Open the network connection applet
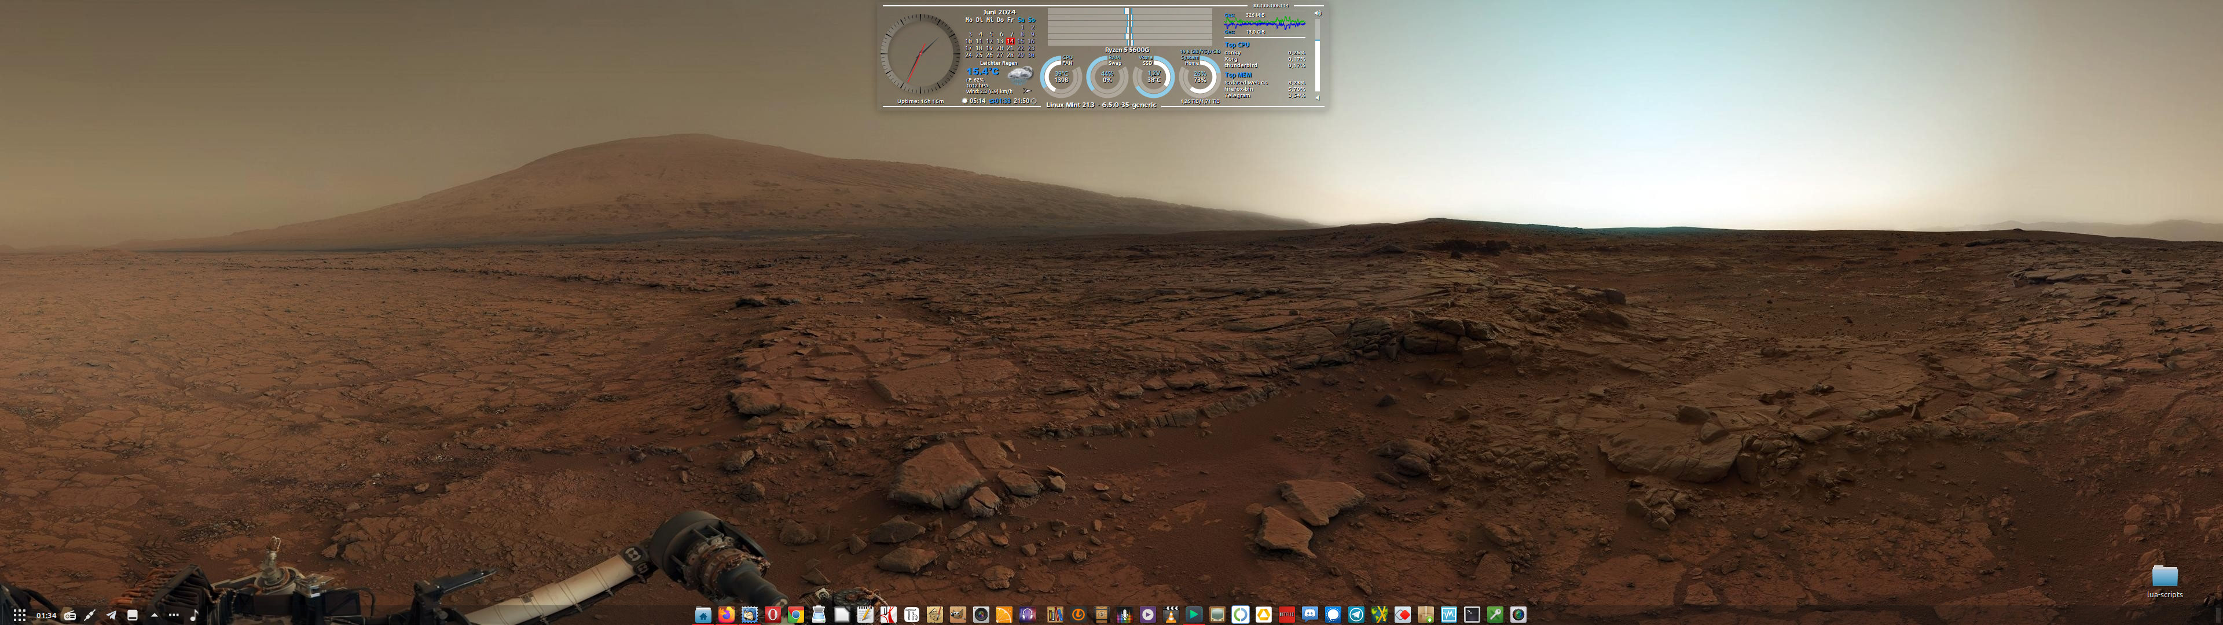The height and width of the screenshot is (625, 2223). coord(90,616)
